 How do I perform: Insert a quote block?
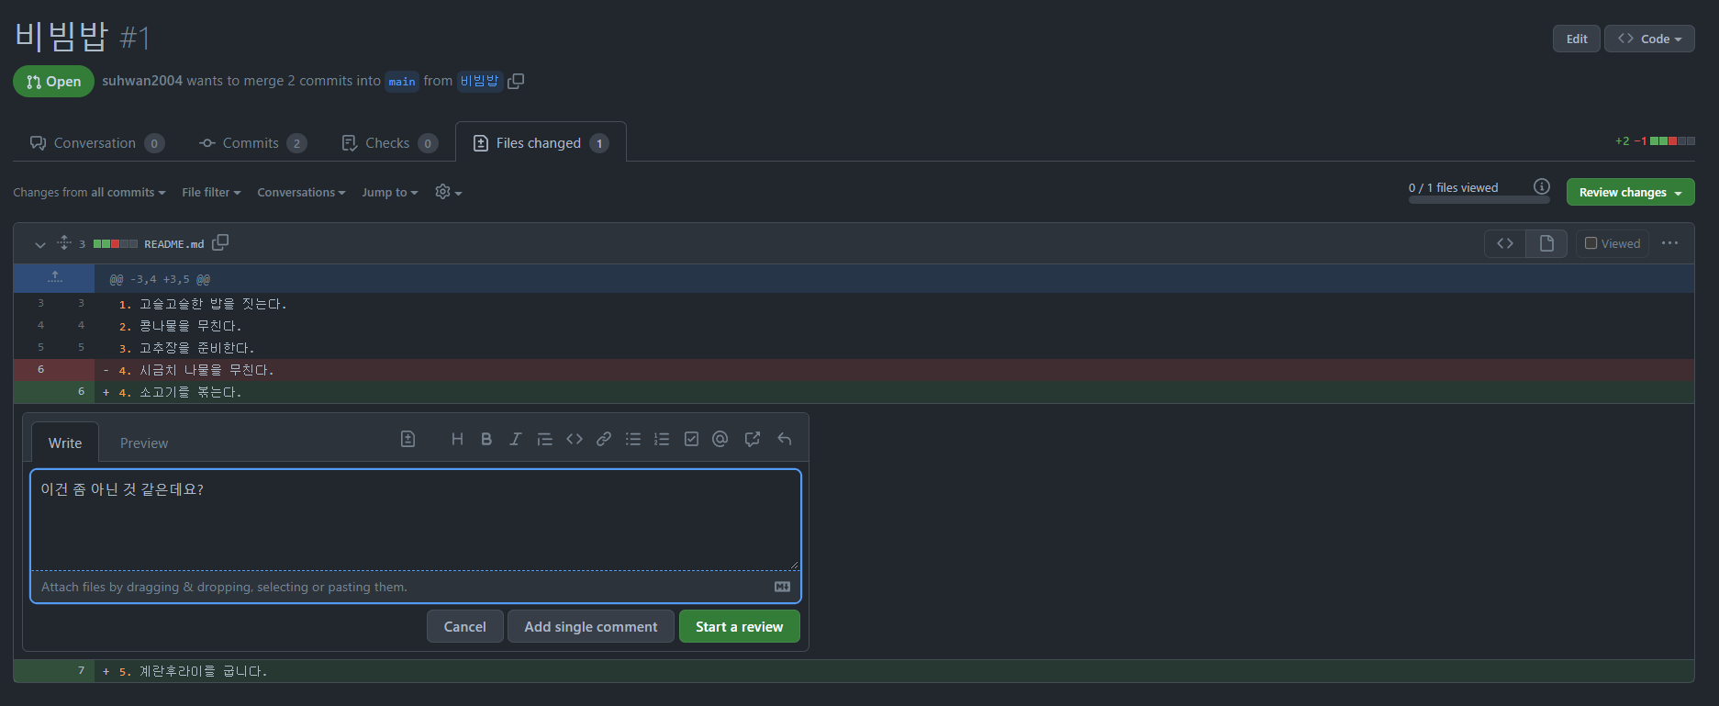(x=545, y=440)
